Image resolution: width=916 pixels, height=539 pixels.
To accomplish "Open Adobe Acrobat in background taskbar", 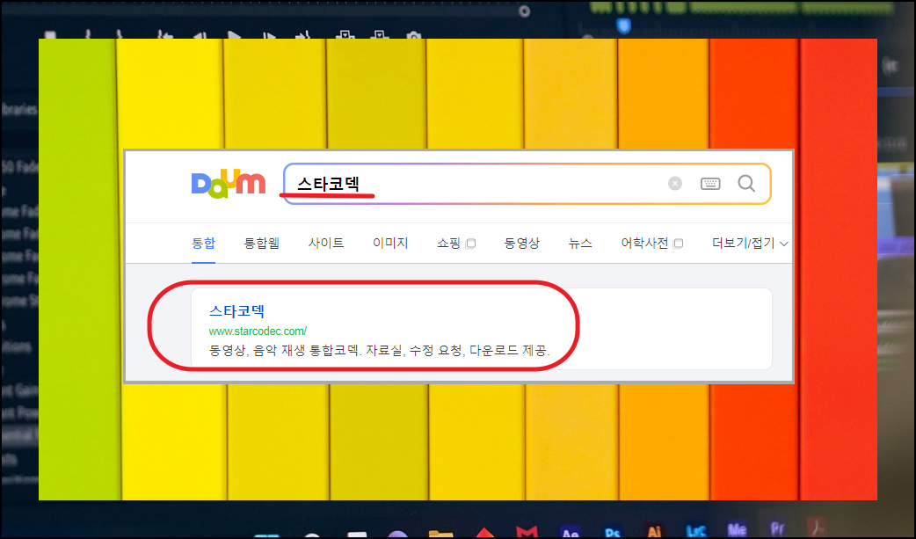I will [x=817, y=528].
